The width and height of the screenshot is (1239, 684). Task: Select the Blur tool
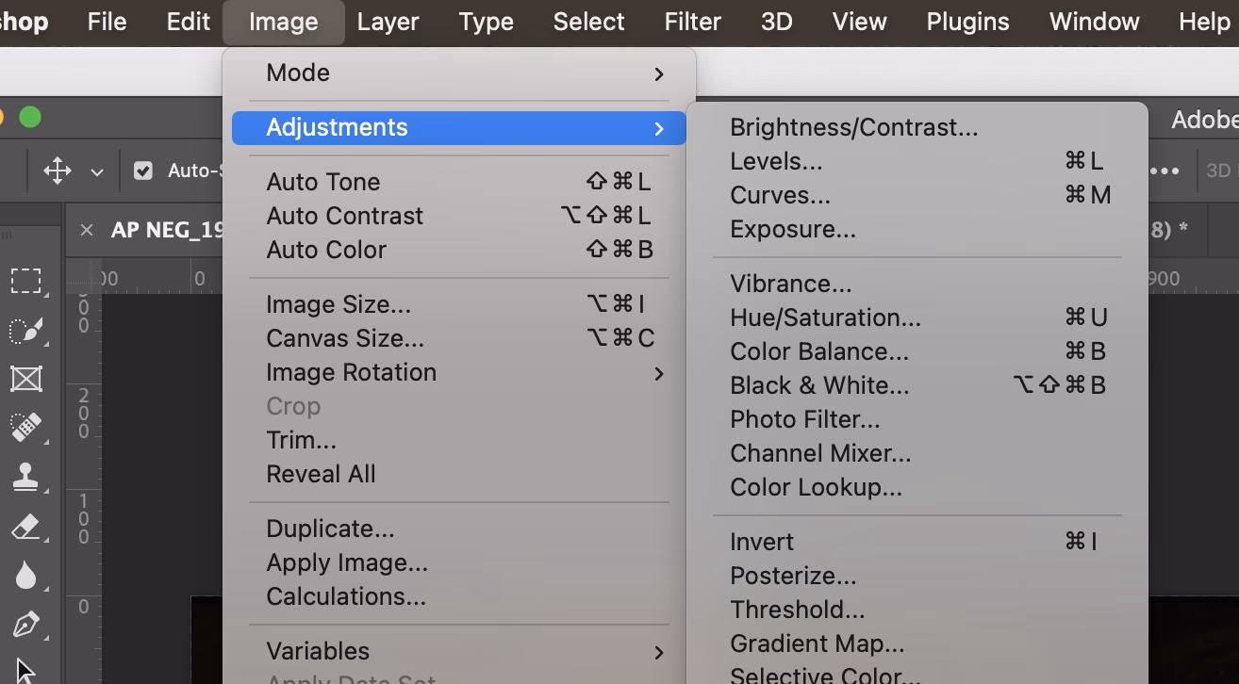click(x=24, y=575)
